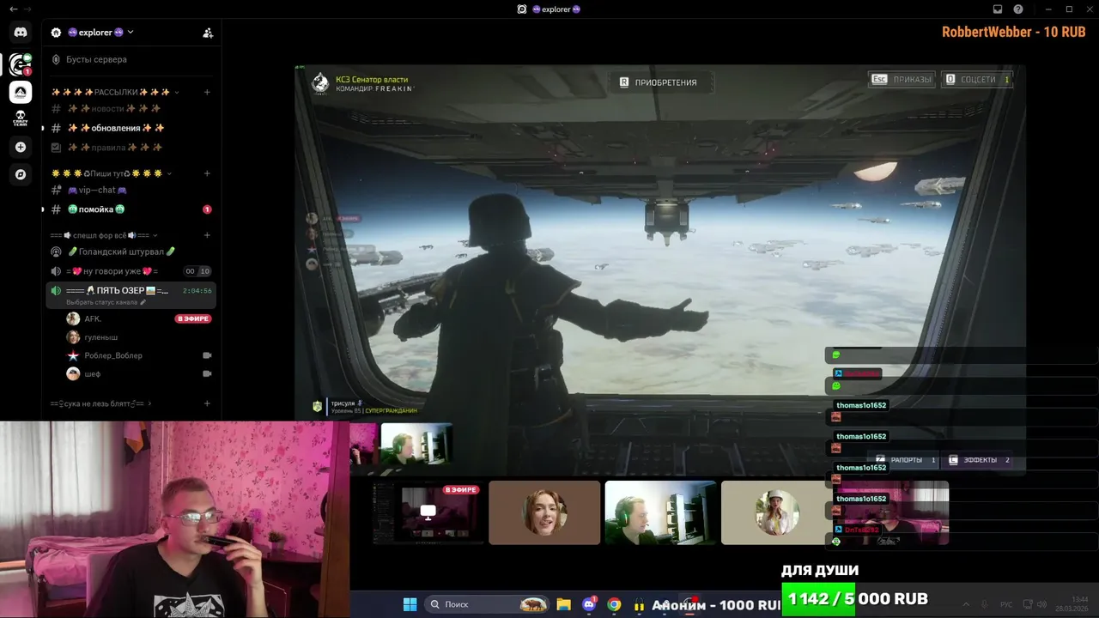Add a new server with plus icon

tap(21, 147)
